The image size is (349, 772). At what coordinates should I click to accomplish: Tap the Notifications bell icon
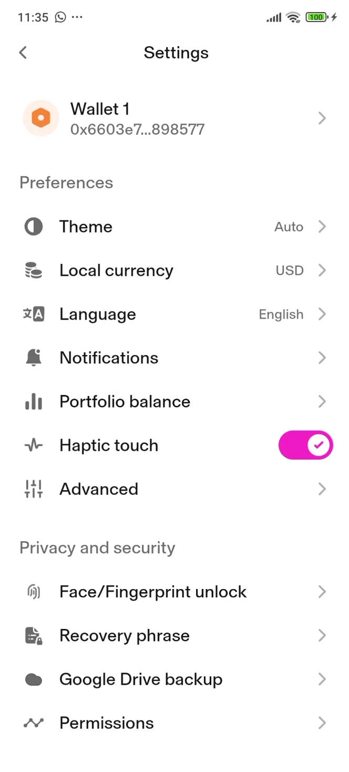tap(34, 358)
